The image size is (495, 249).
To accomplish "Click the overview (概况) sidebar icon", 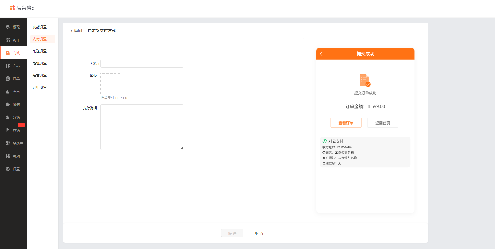I will click(x=7, y=27).
